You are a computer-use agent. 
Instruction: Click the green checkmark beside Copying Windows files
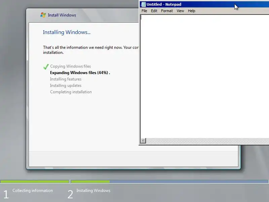pos(46,67)
